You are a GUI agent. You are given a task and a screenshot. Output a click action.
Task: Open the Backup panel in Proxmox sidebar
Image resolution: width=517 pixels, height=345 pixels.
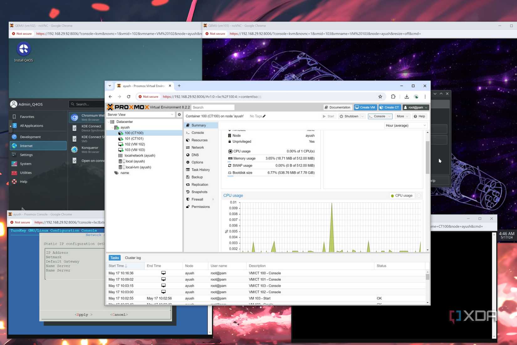[x=196, y=177]
